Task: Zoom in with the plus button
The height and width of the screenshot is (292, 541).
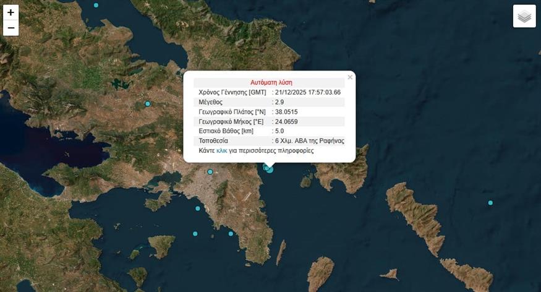Action: click(11, 12)
